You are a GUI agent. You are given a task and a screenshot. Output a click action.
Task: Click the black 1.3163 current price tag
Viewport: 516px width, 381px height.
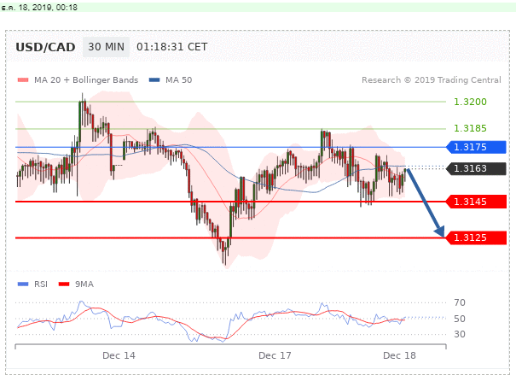coord(476,168)
